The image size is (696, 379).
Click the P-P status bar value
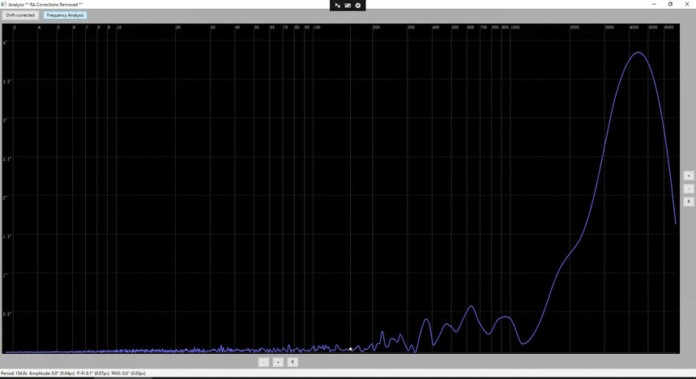point(93,373)
